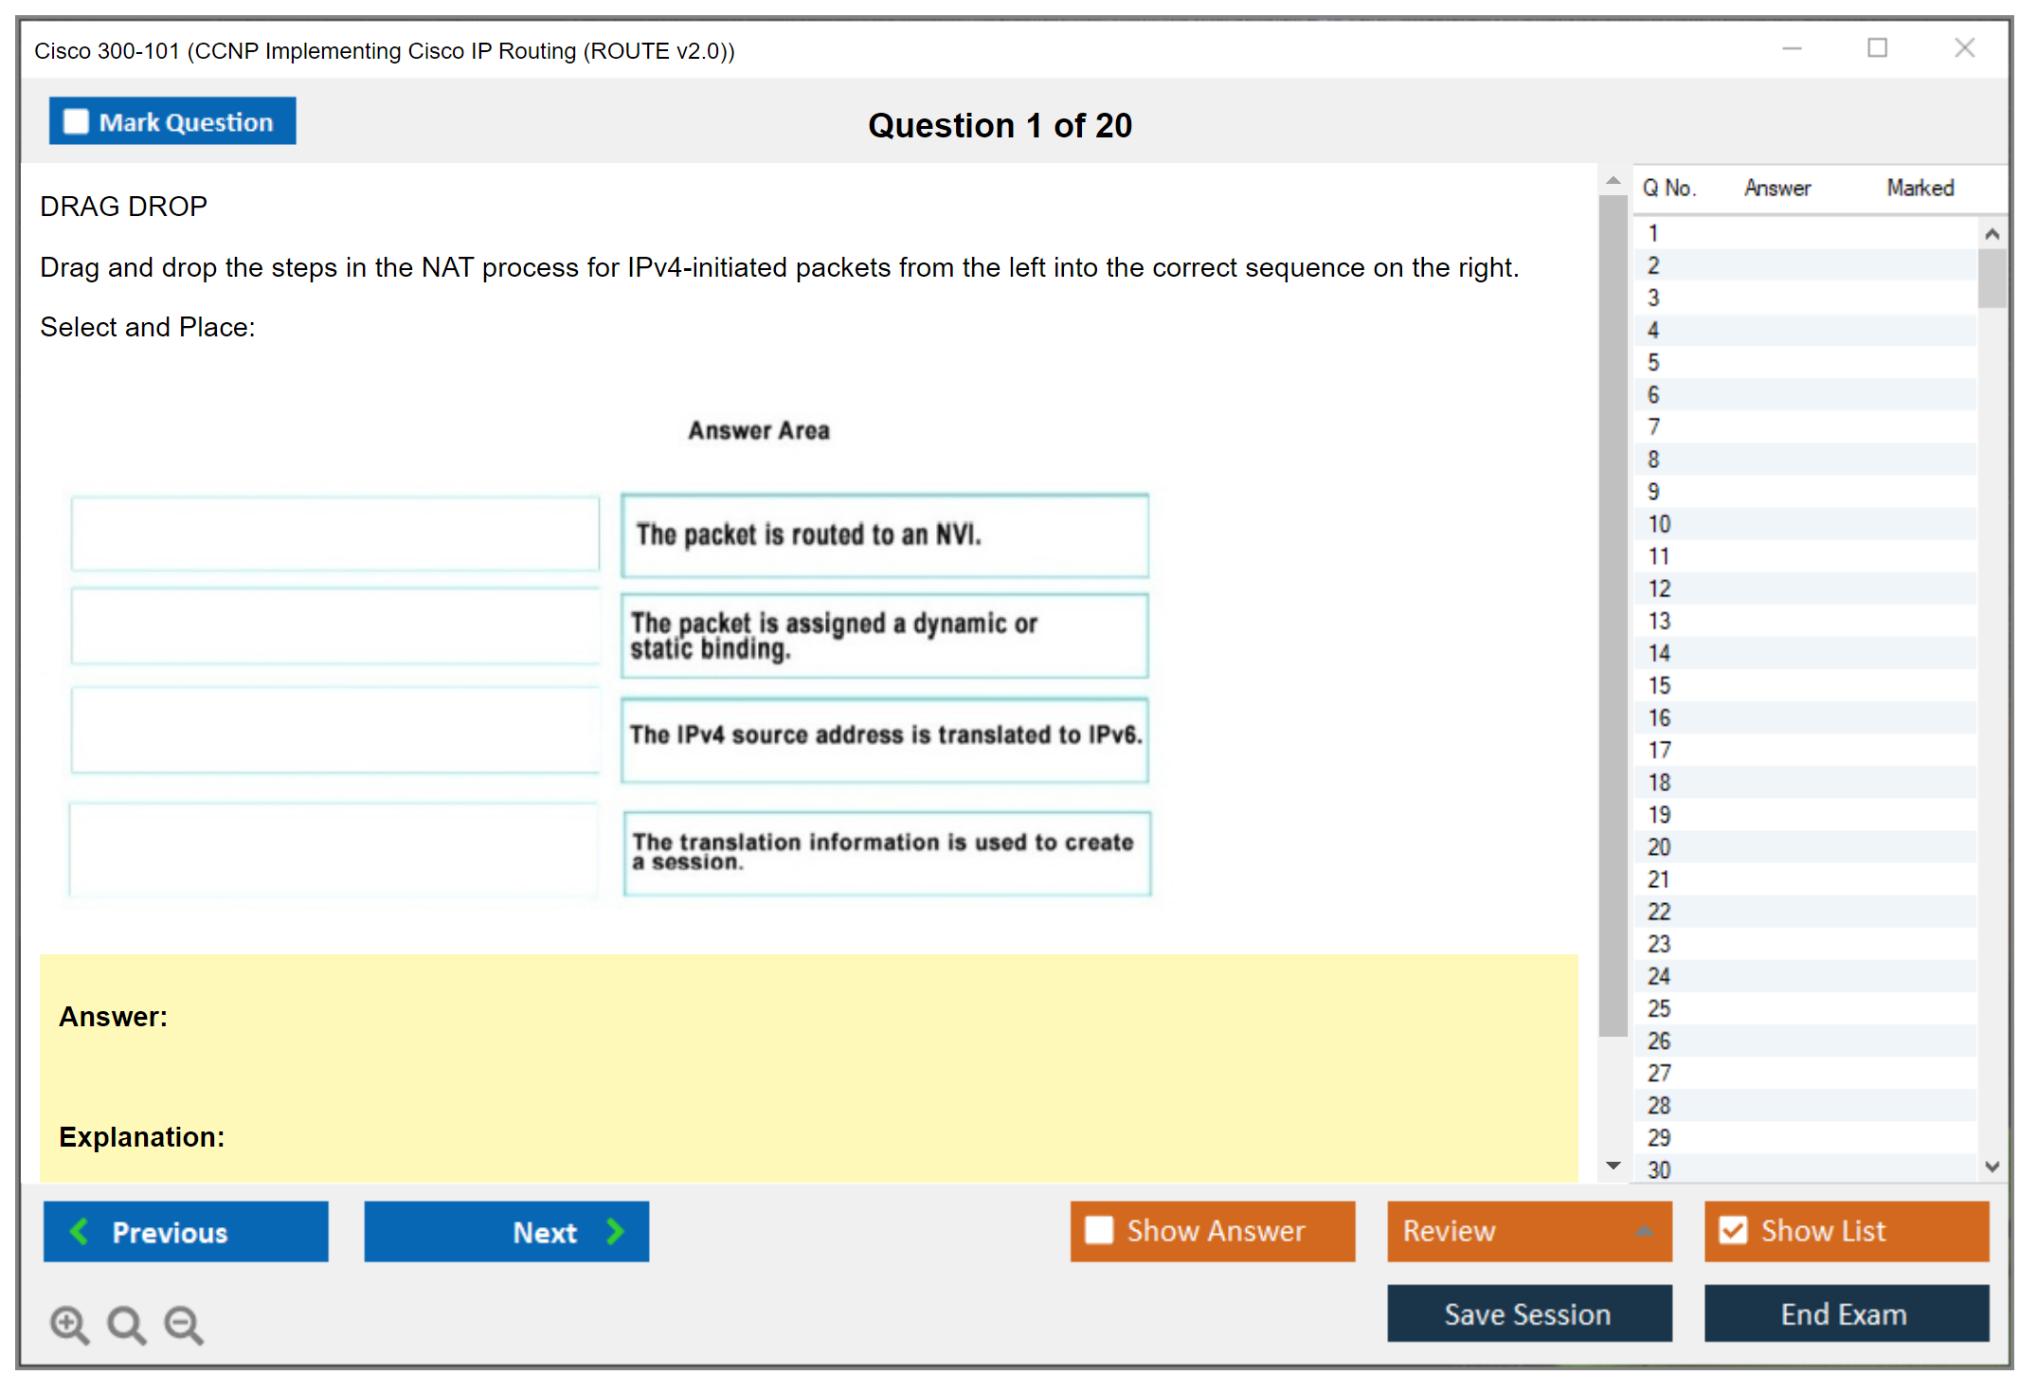Click the zoom out magnifier icon

[184, 1324]
